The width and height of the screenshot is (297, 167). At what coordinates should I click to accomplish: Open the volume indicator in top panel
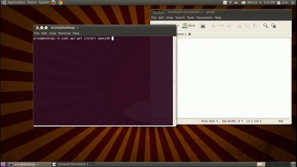point(236,2)
